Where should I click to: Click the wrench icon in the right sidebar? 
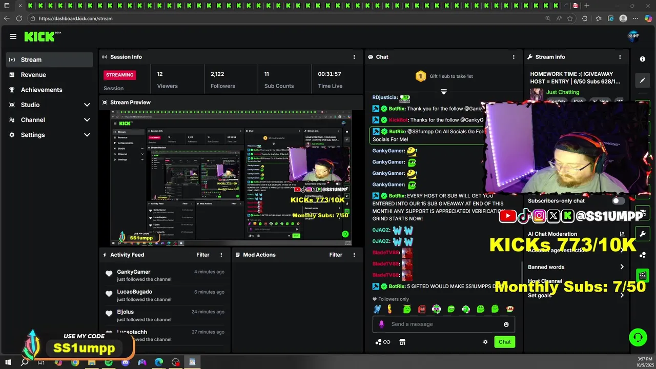click(643, 234)
